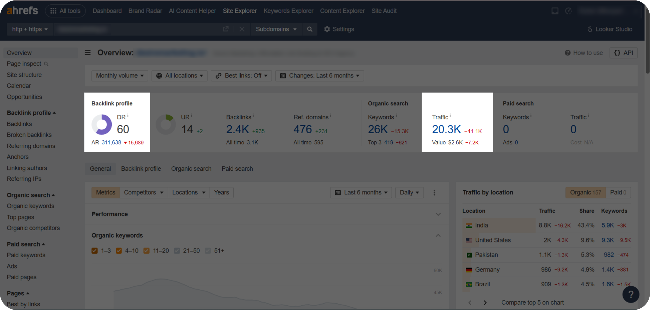Click the India flag icon
This screenshot has height=310, width=650.
[x=469, y=225]
